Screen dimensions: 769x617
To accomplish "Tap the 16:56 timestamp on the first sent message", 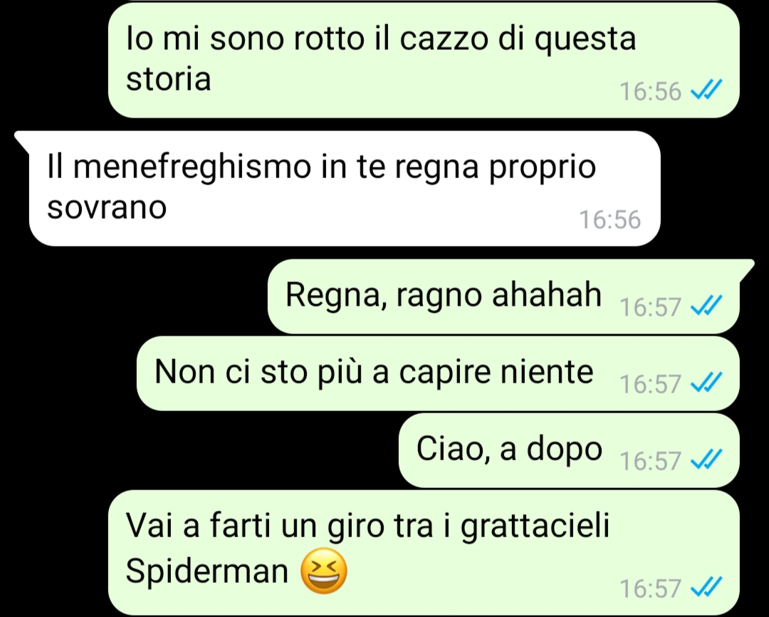I will [650, 91].
